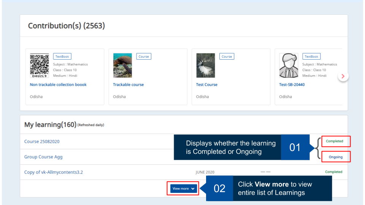The height and width of the screenshot is (205, 365).
Task: Open the Test-SB-20440 textbook link
Action: pyautogui.click(x=292, y=85)
